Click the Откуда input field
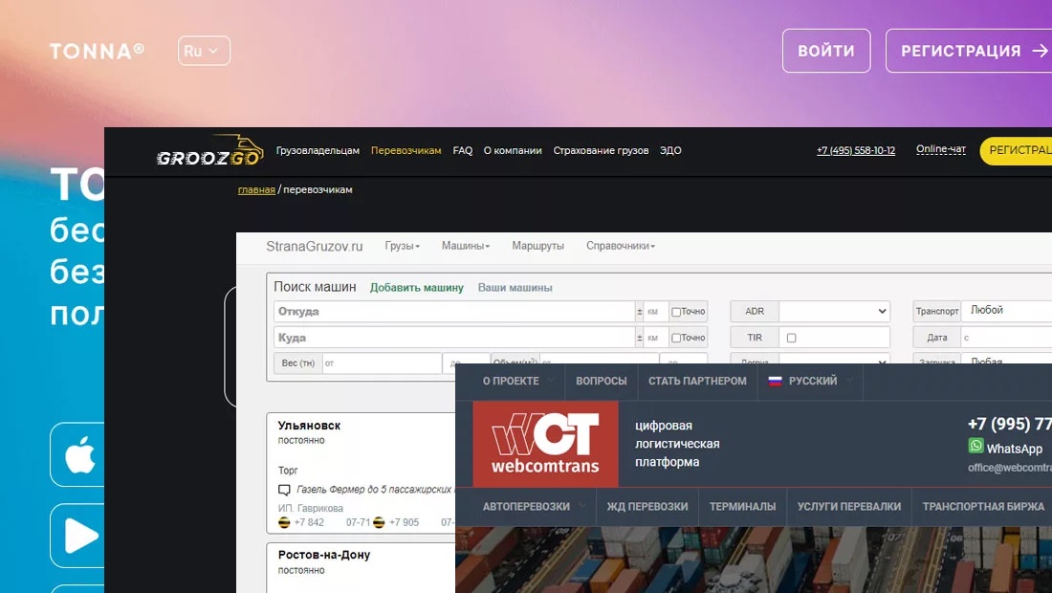 tap(454, 312)
